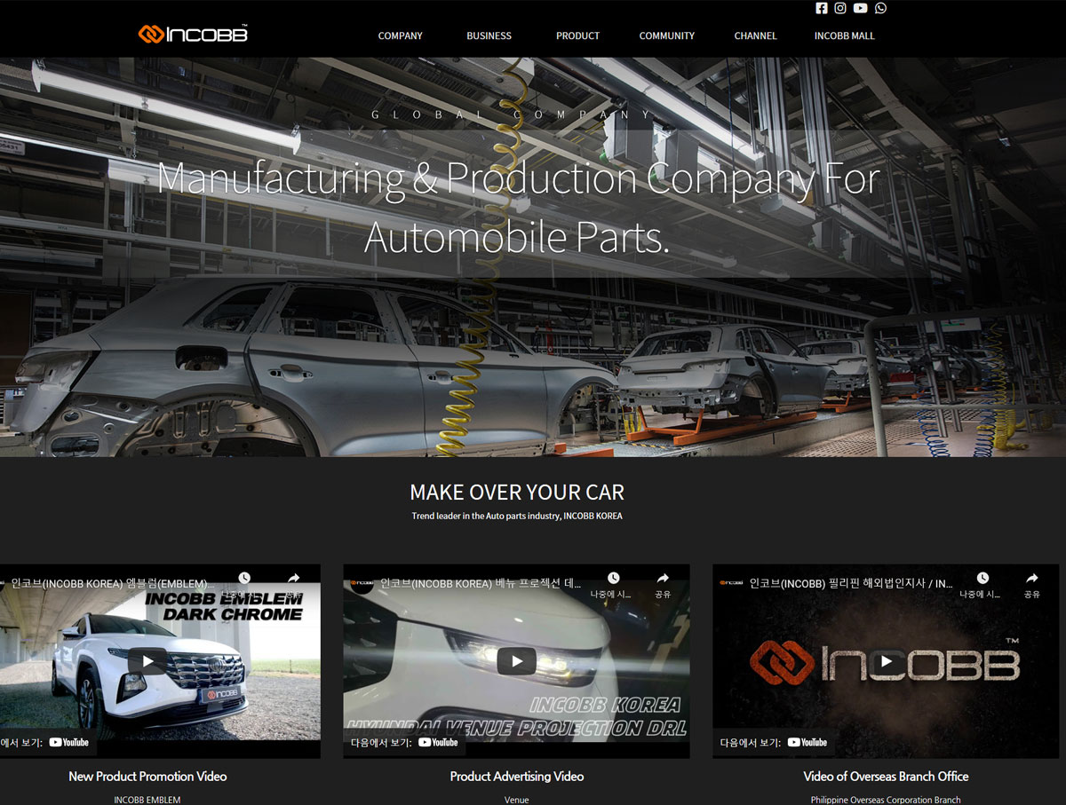Play the INCOBB Emblem Dark Chrome video
Screen dimensions: 1066x805
pos(147,661)
